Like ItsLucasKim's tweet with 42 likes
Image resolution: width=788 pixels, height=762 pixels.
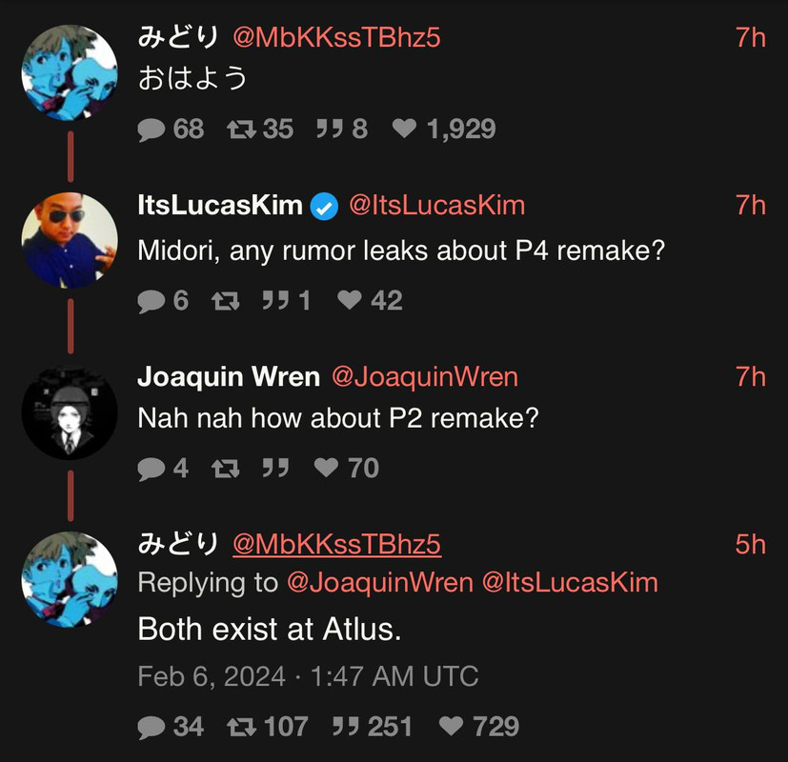(351, 301)
